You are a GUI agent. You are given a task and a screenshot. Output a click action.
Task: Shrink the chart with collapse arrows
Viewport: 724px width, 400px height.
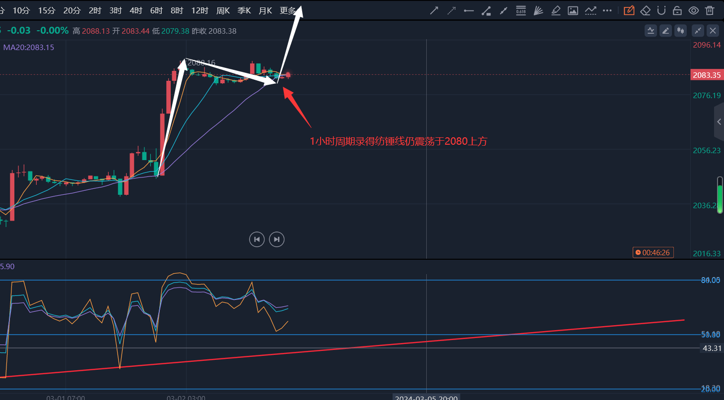tap(698, 31)
